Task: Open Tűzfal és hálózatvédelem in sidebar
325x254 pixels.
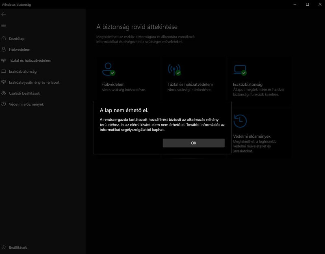Action: tap(30, 61)
